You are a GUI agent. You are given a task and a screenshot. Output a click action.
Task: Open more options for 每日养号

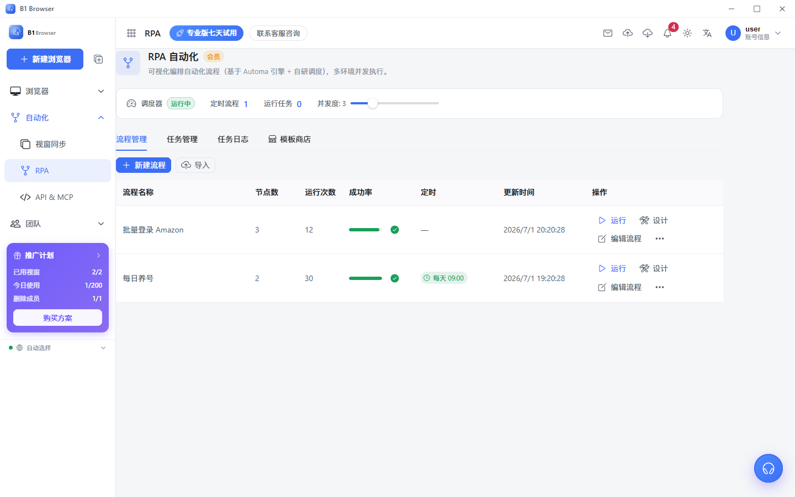tap(660, 287)
